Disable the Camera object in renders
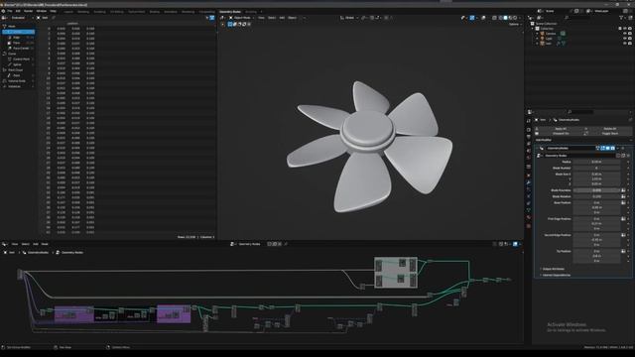 630,34
